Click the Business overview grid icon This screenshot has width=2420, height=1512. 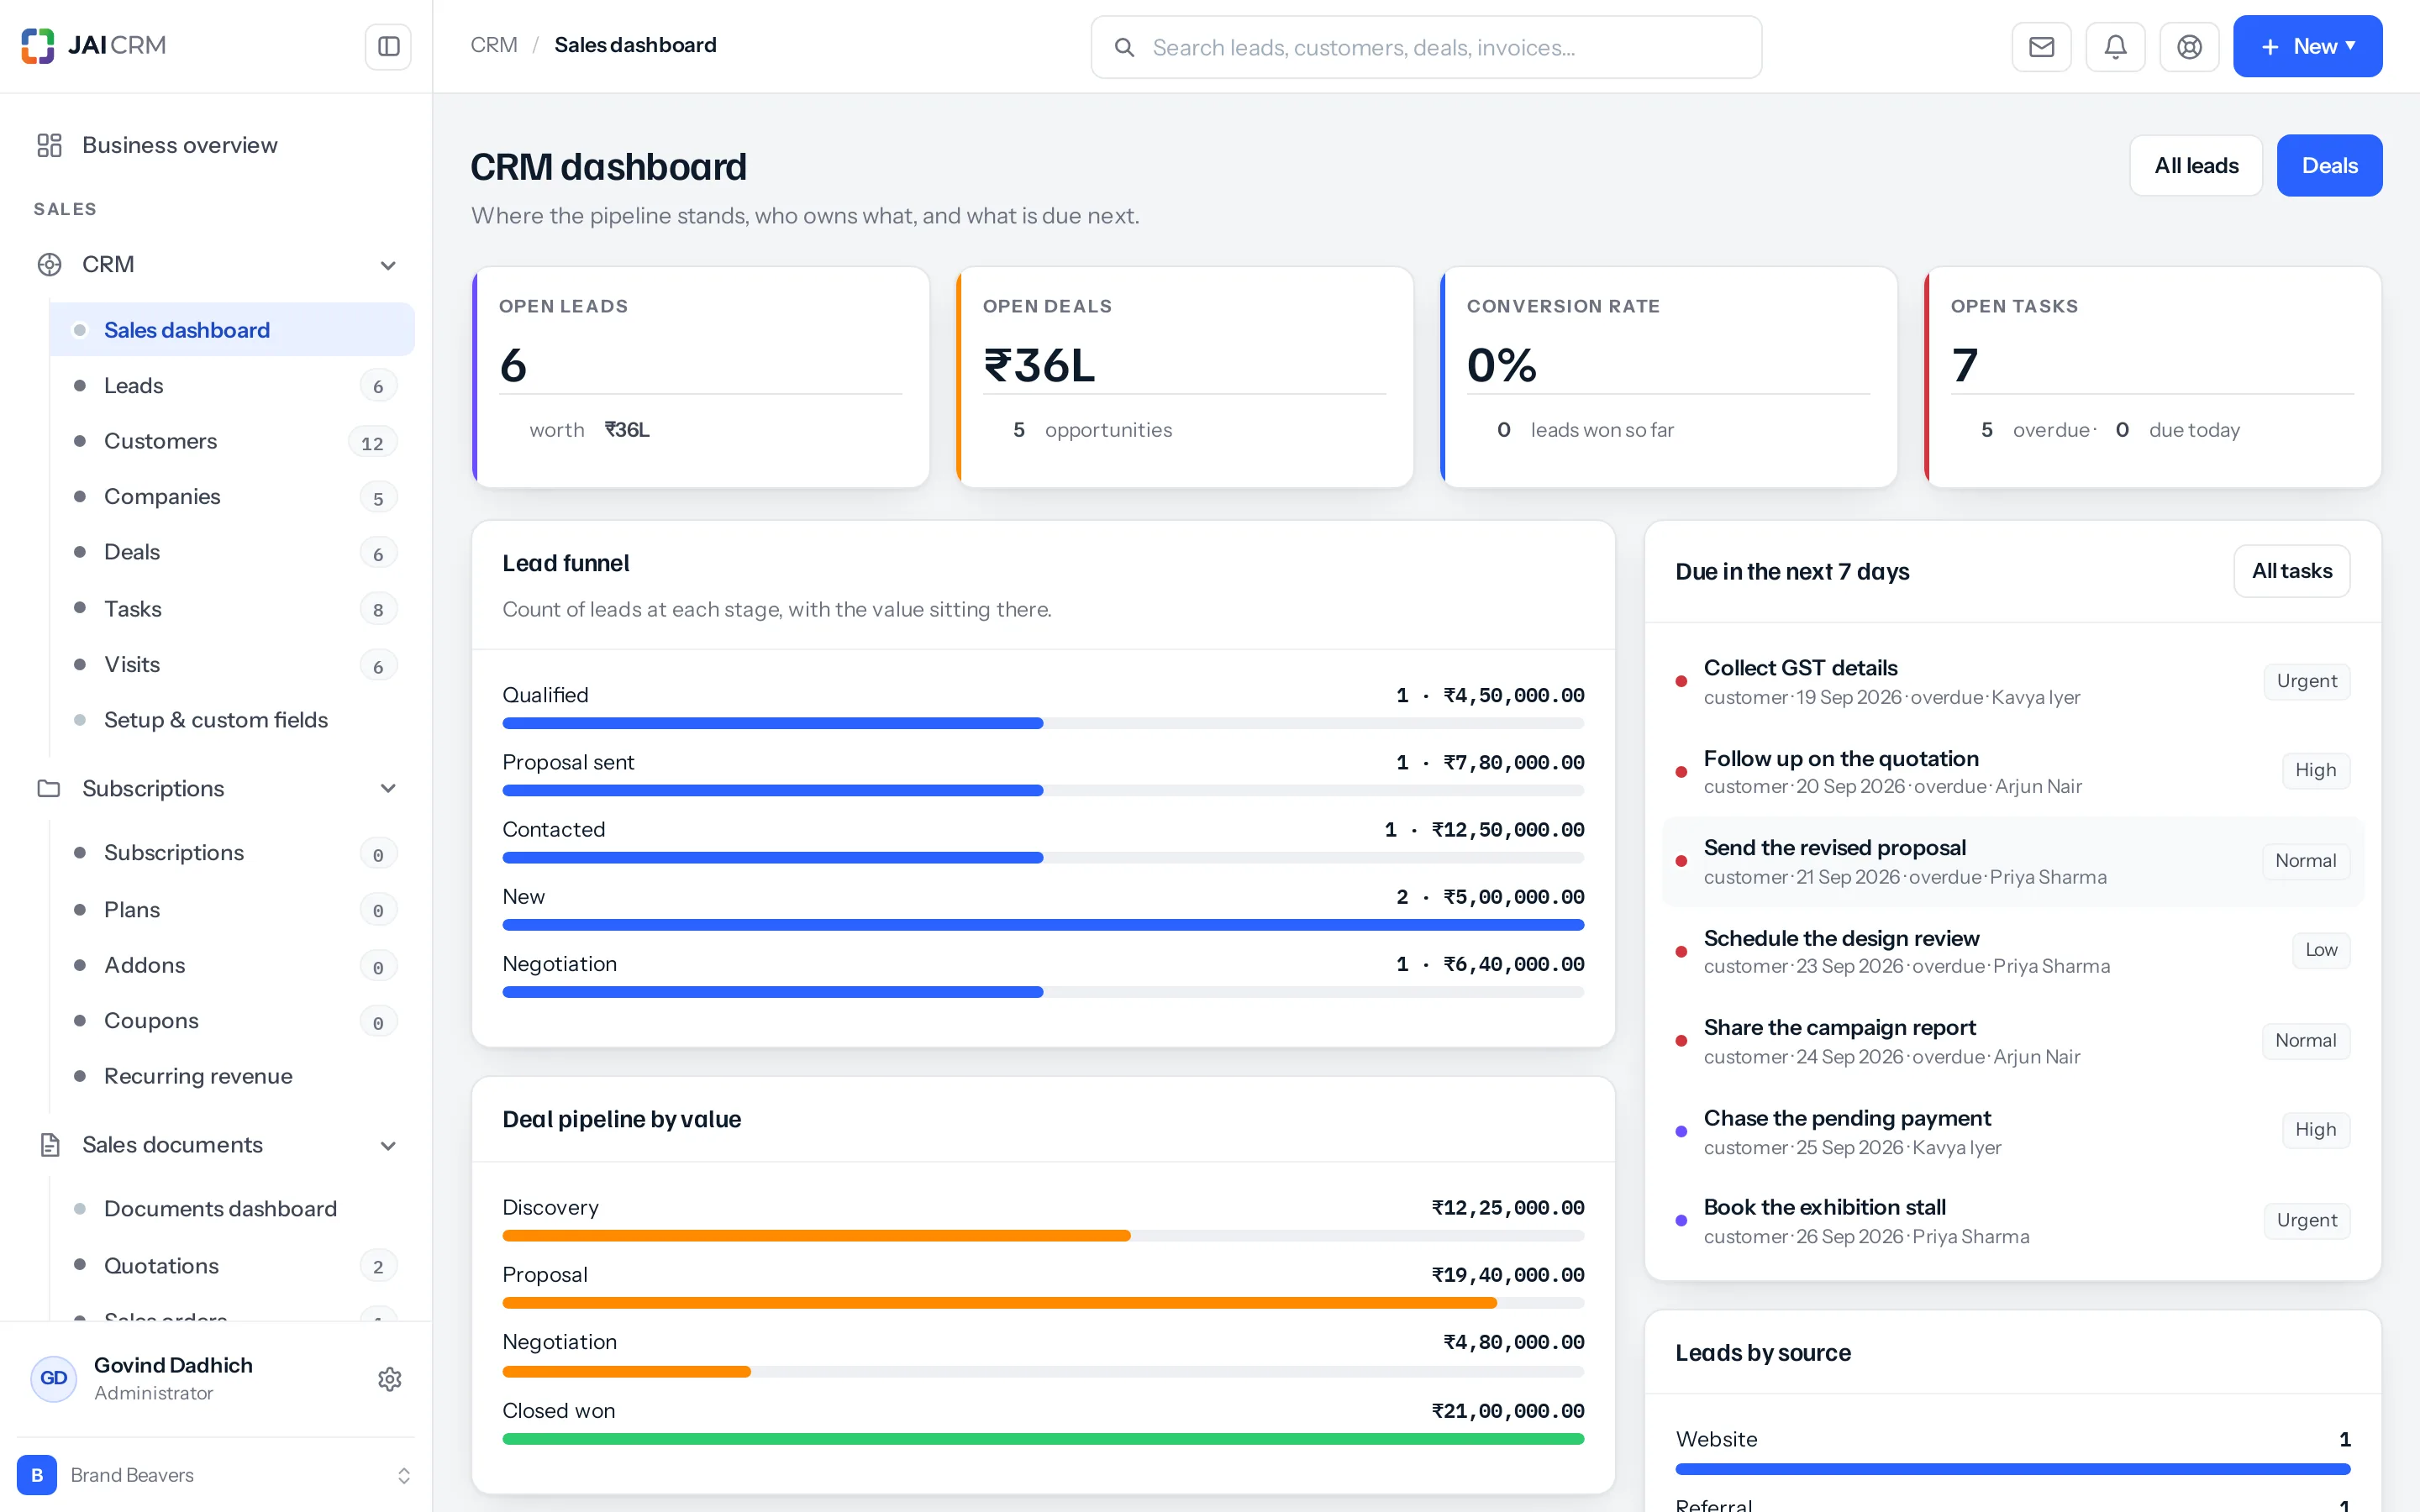pos(49,145)
